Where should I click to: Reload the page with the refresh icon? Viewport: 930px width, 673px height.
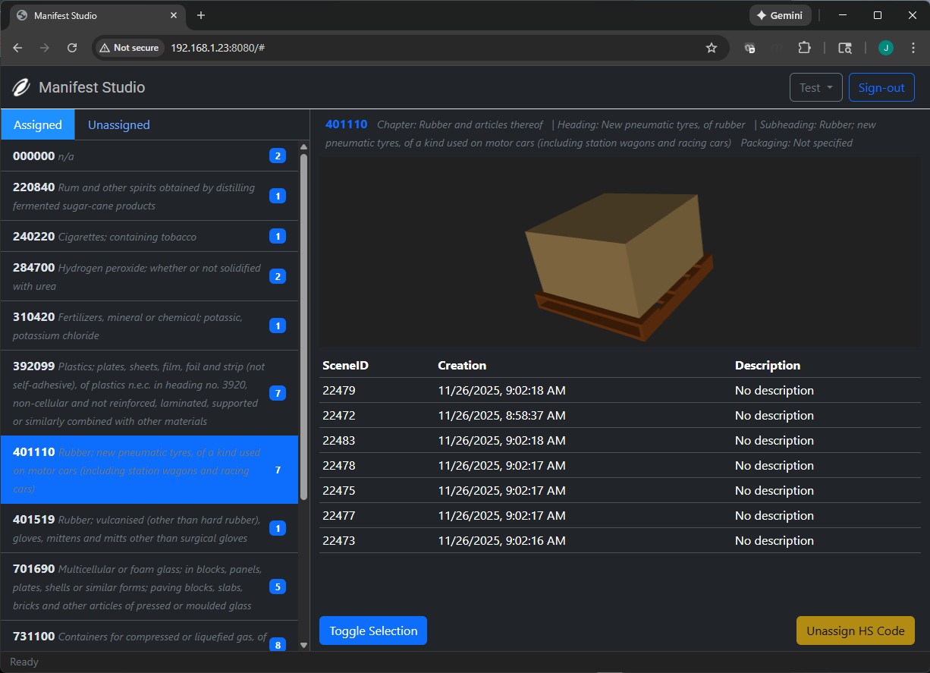(72, 48)
